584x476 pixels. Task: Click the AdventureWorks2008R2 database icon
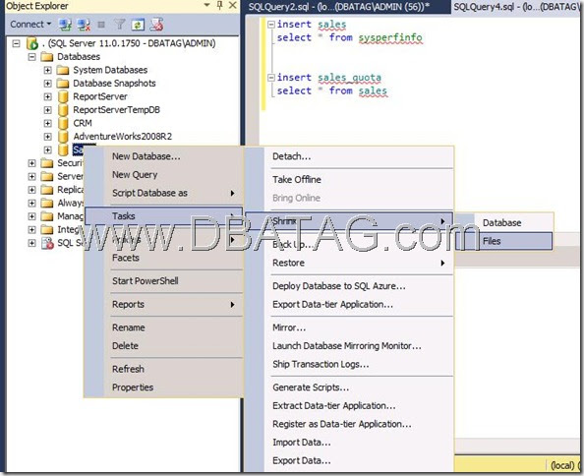point(63,137)
